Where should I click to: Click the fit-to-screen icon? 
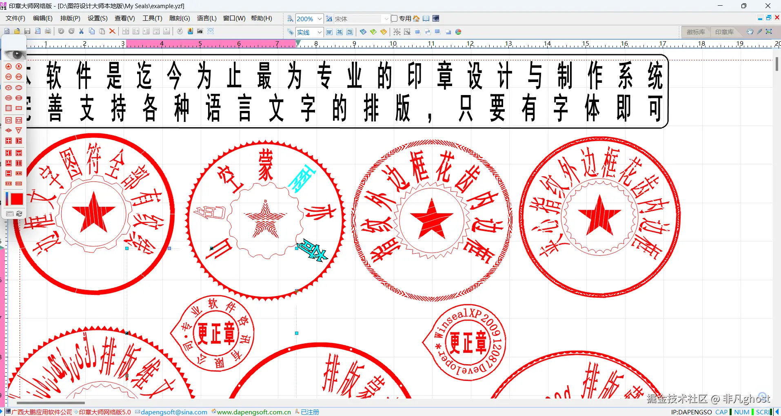pos(769,32)
